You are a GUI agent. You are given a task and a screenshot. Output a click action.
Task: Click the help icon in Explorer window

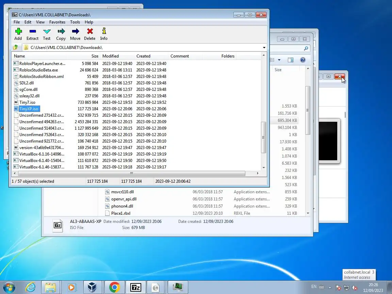tap(303, 60)
